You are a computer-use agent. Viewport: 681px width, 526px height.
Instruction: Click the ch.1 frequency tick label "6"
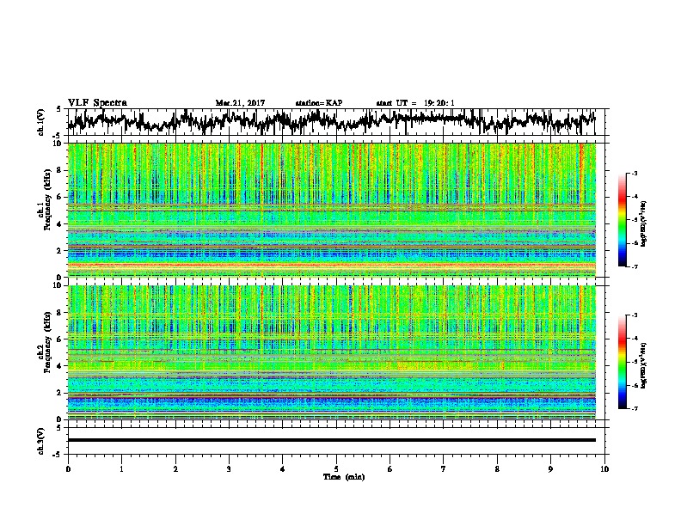59,197
